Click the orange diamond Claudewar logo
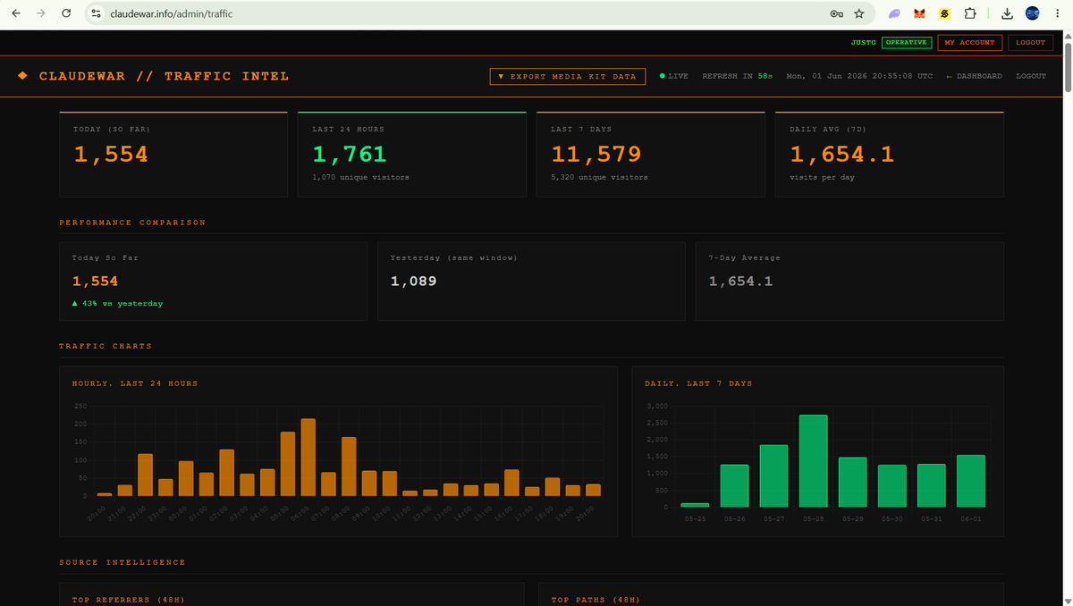1073x606 pixels. [x=23, y=76]
